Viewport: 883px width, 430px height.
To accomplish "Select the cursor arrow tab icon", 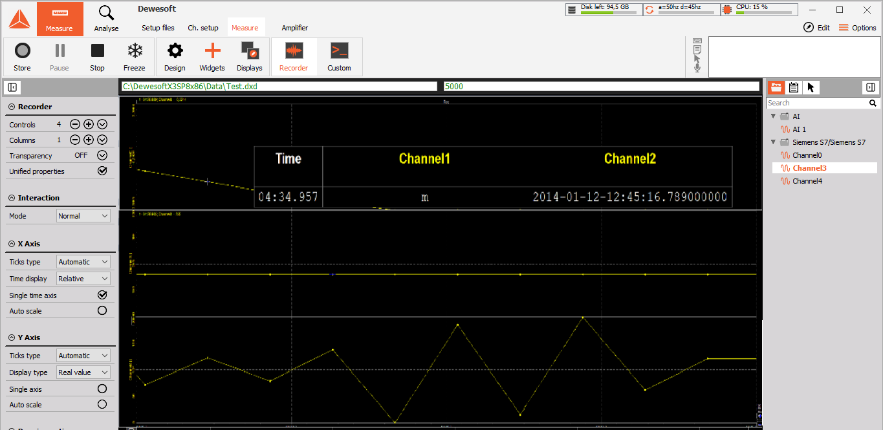I will [x=811, y=87].
